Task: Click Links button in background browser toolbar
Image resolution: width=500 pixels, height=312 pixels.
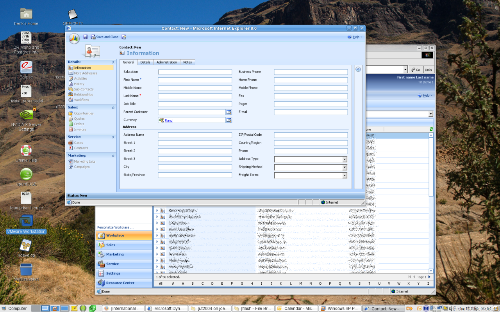Action: click(x=429, y=70)
